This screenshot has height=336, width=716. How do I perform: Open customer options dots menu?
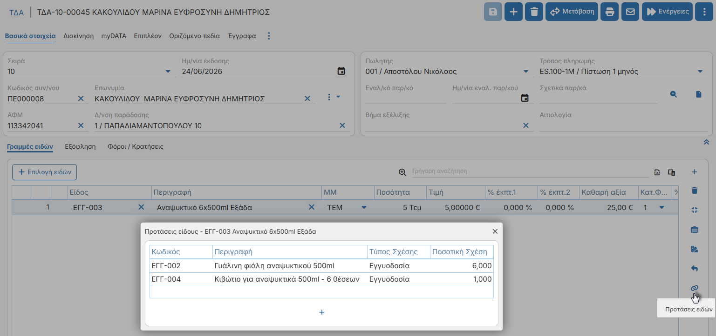(x=329, y=97)
